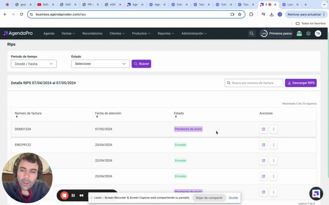The image size is (329, 205).
Task: Click the invoice number ERICPR122
Action: pos(23,145)
